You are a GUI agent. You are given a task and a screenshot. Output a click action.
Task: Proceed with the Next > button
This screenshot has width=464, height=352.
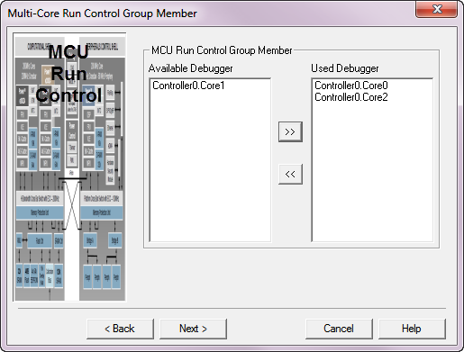click(193, 329)
